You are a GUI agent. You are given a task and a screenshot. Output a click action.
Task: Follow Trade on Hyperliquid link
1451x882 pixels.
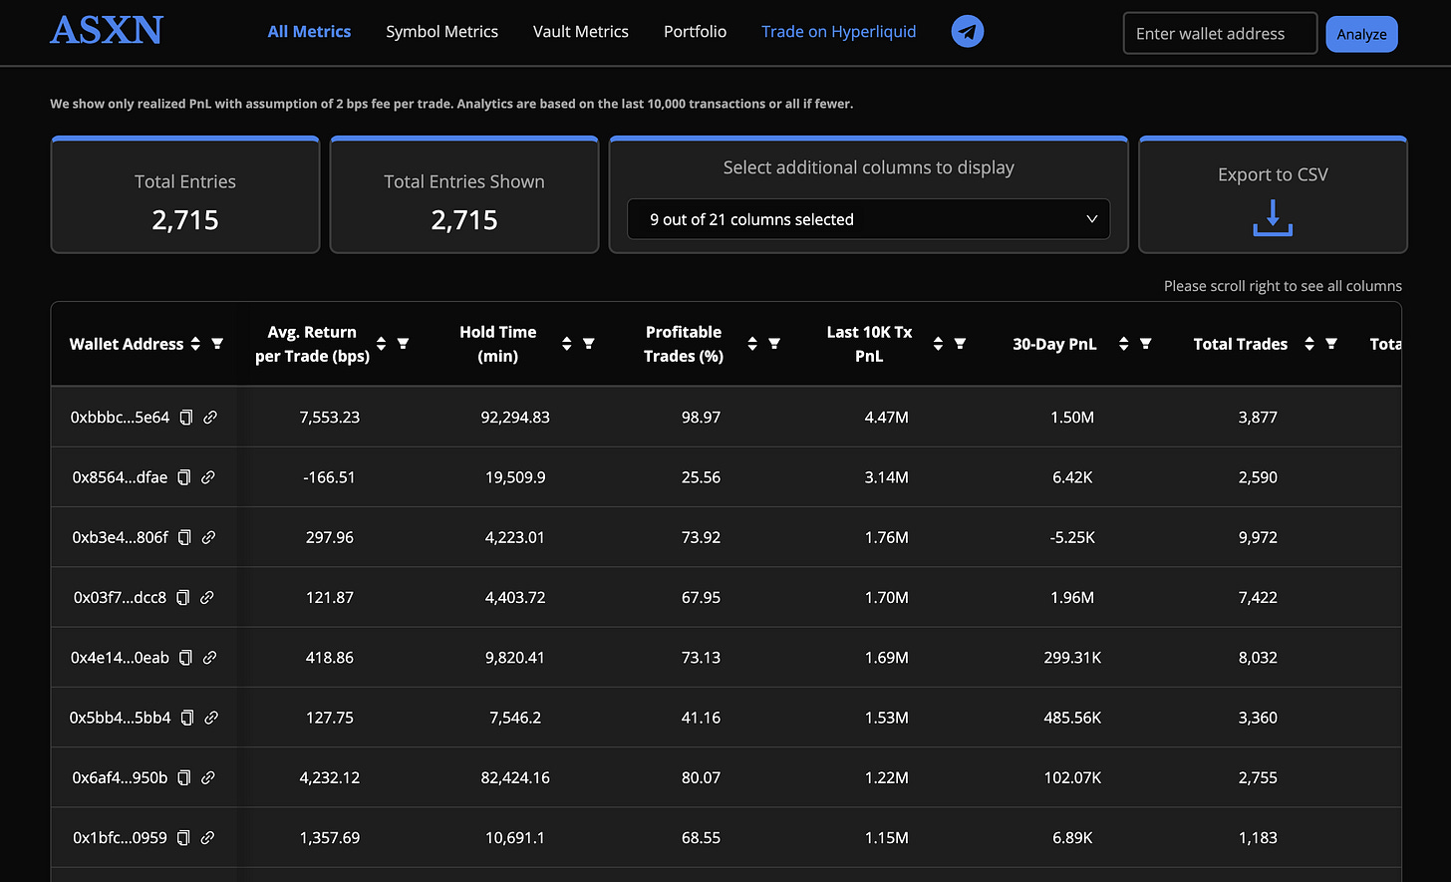(838, 32)
